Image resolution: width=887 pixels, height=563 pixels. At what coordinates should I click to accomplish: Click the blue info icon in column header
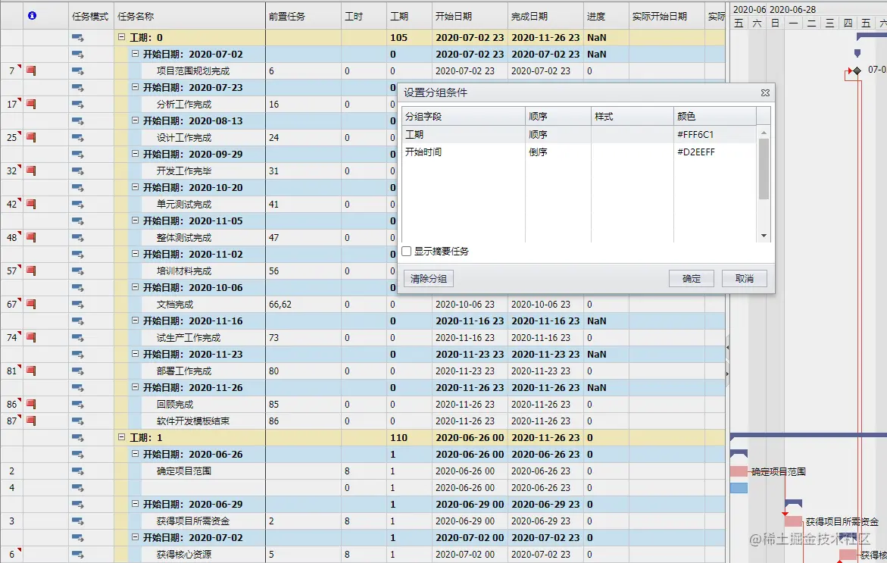[33, 16]
